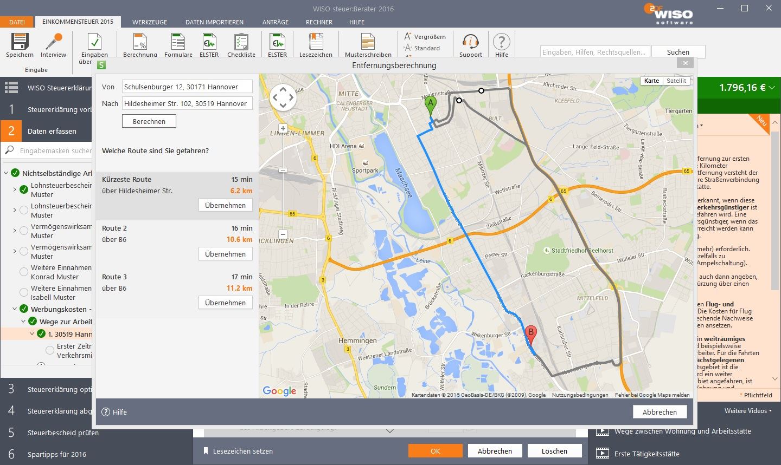Click the Lesezeichen setzen bookmark icon

point(206,451)
